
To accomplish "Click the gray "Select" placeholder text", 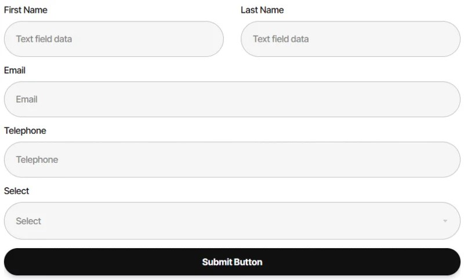I will coord(28,221).
